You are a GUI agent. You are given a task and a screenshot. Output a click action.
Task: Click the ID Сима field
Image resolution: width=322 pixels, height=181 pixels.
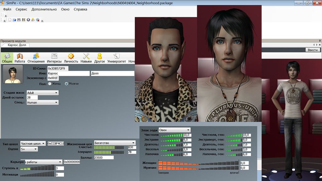coord(58,68)
